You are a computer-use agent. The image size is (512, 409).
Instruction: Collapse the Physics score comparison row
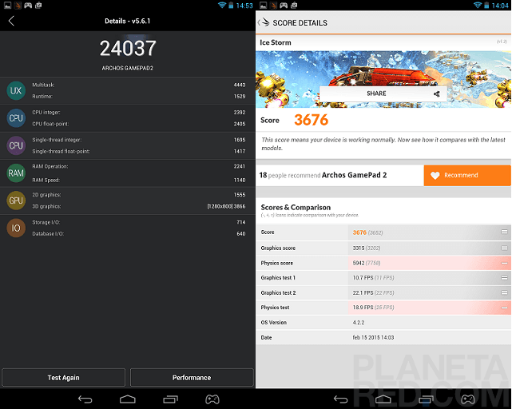504,263
